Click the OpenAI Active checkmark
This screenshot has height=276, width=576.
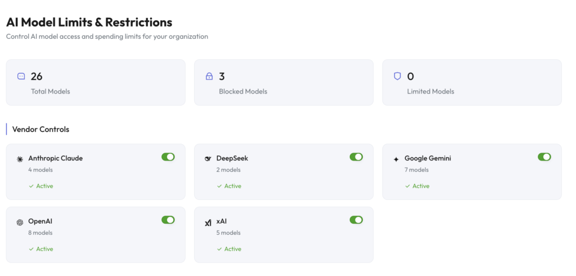(31, 249)
